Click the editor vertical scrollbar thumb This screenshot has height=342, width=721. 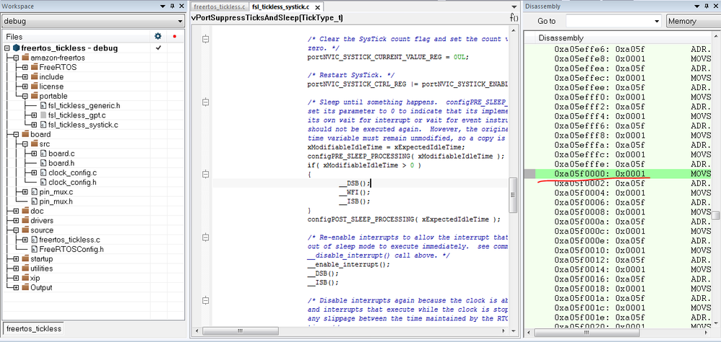coord(513,195)
